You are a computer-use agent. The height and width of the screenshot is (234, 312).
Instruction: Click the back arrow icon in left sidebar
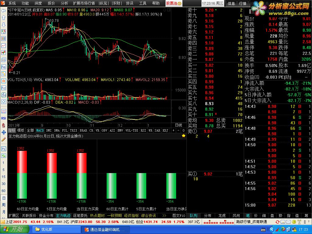(x=3, y=11)
